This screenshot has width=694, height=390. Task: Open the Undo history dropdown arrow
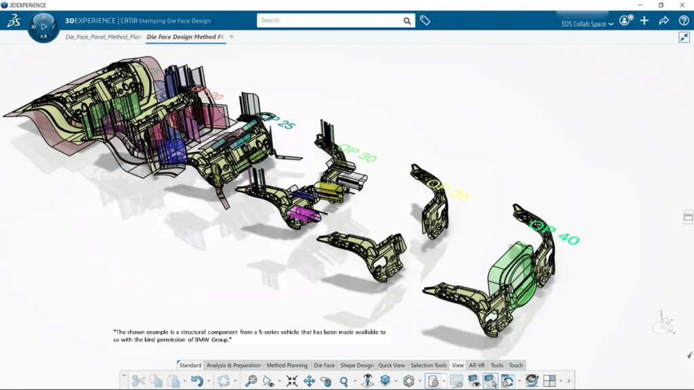click(209, 381)
